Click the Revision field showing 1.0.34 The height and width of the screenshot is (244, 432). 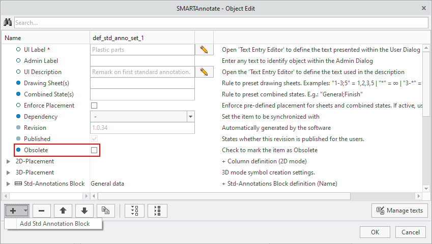click(x=142, y=128)
